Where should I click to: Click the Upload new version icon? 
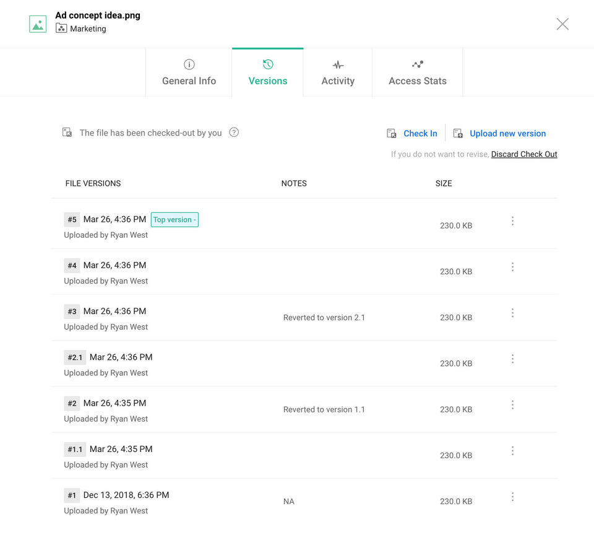458,133
